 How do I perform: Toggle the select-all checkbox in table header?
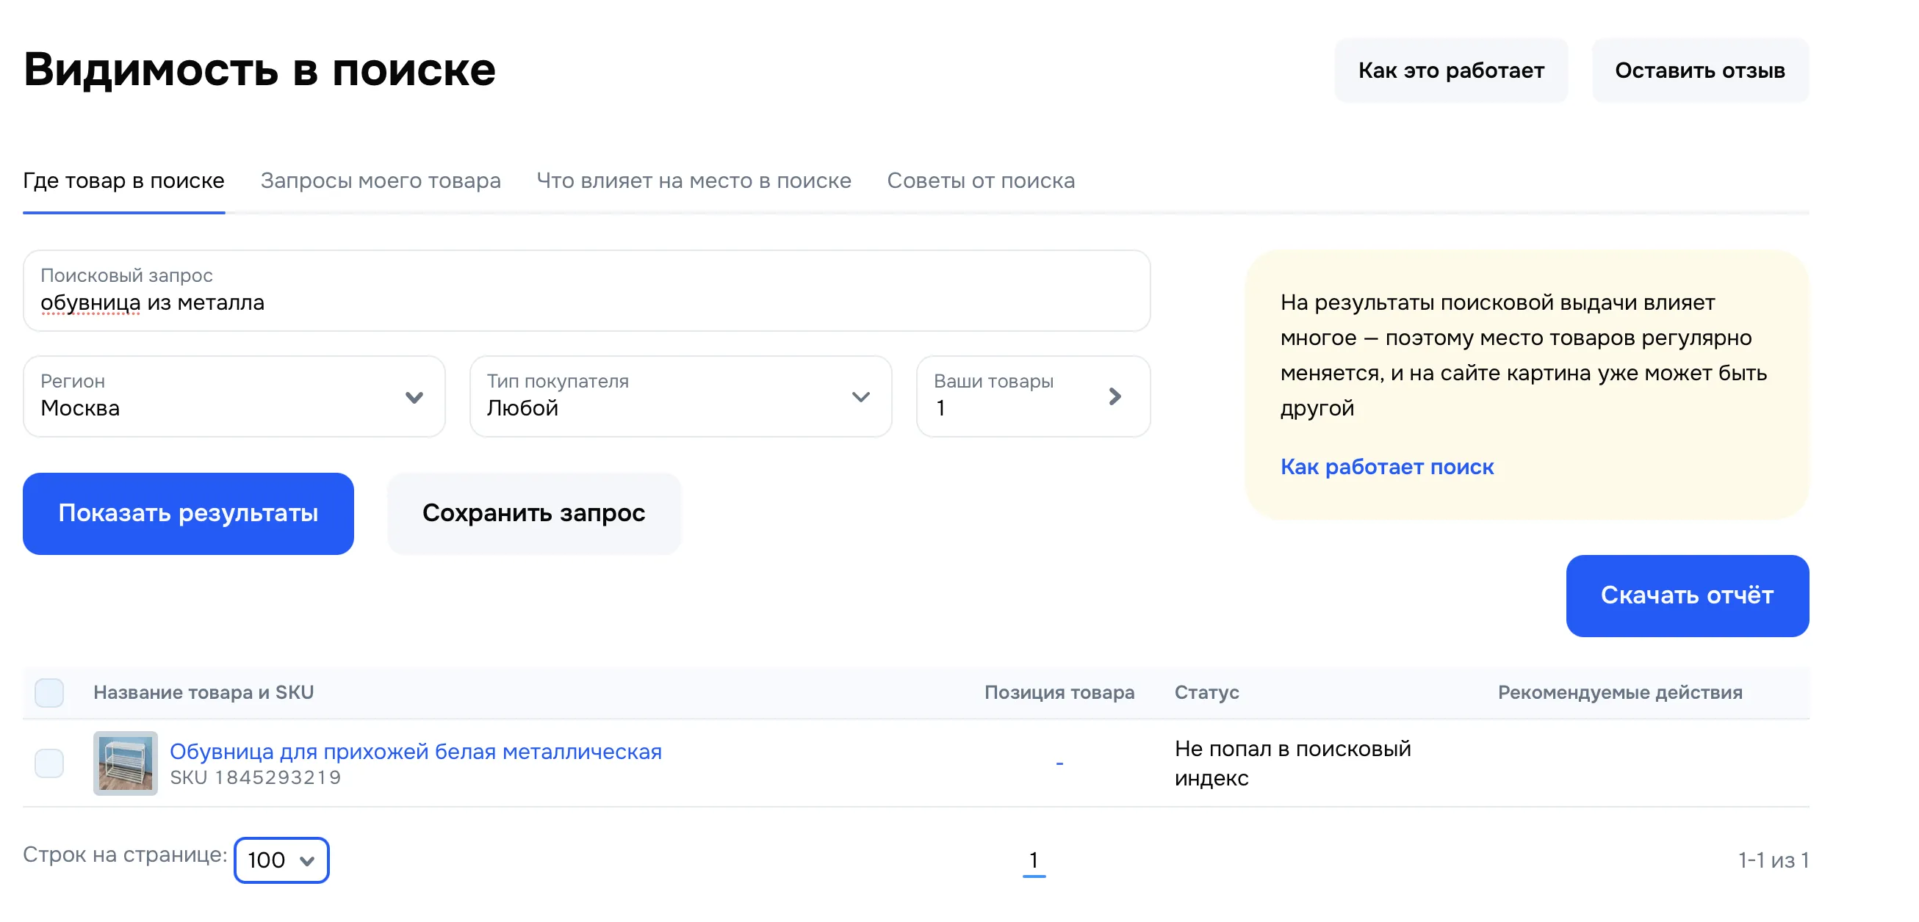click(49, 692)
